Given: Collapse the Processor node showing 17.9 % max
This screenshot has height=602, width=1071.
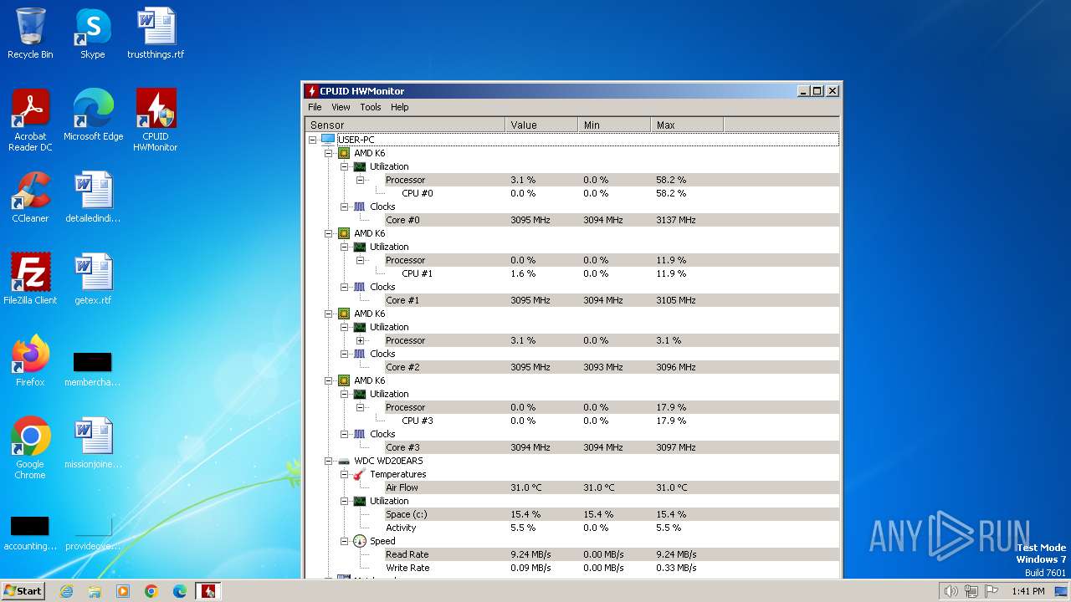Looking at the screenshot, I should coord(361,407).
